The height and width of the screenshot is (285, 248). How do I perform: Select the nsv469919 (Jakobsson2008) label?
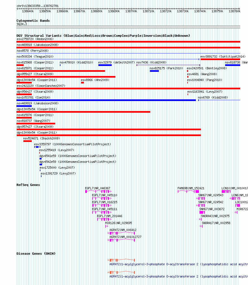coord(38,103)
